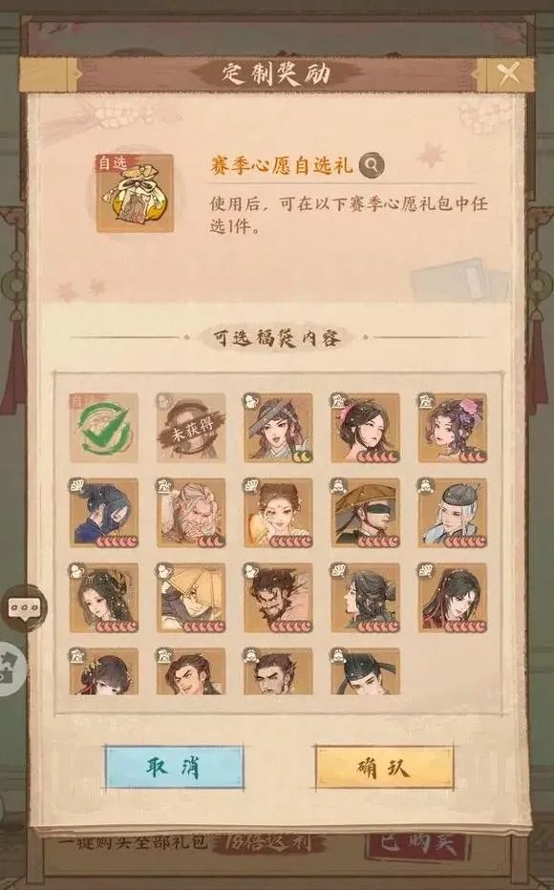Pick the character hidden under conical hat
Image resolution: width=554 pixels, height=890 pixels.
pos(191,598)
